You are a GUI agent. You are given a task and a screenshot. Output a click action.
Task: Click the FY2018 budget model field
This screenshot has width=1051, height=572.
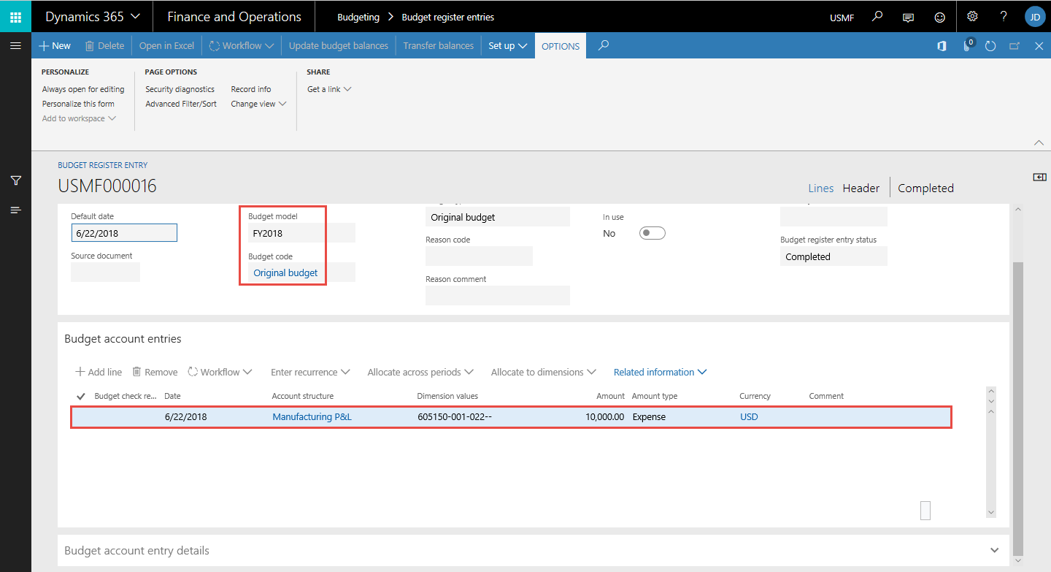(301, 233)
